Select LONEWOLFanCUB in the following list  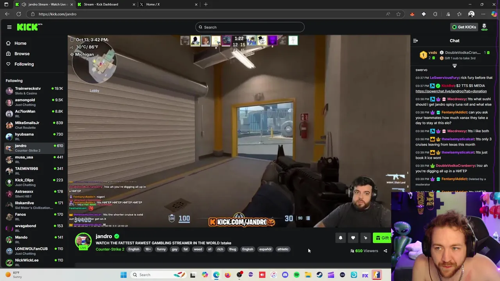34,251
